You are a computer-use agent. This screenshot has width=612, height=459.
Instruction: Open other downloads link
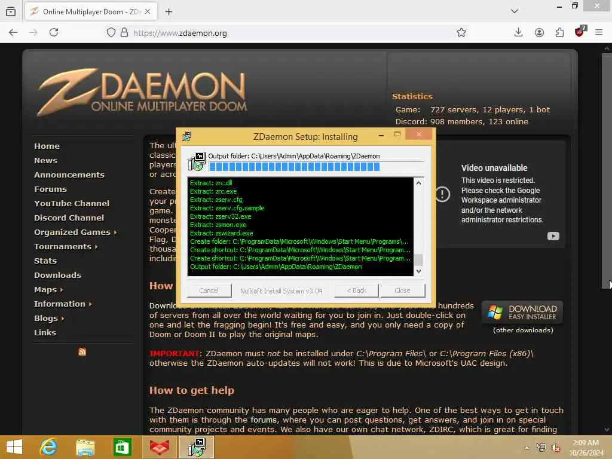[523, 330]
